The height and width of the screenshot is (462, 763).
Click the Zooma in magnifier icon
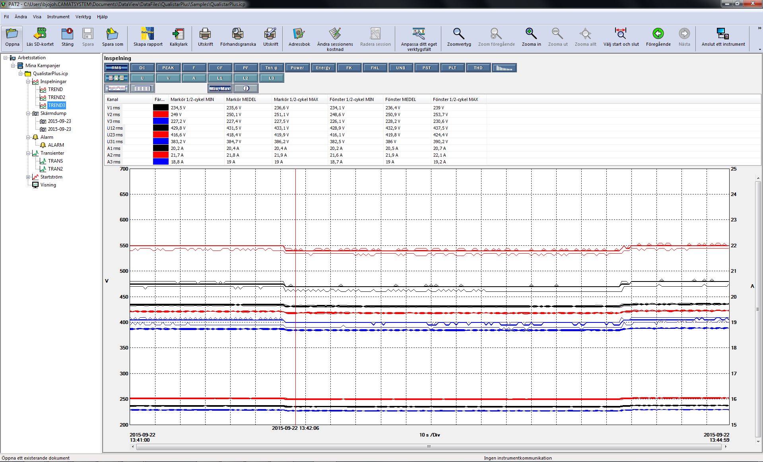[531, 34]
